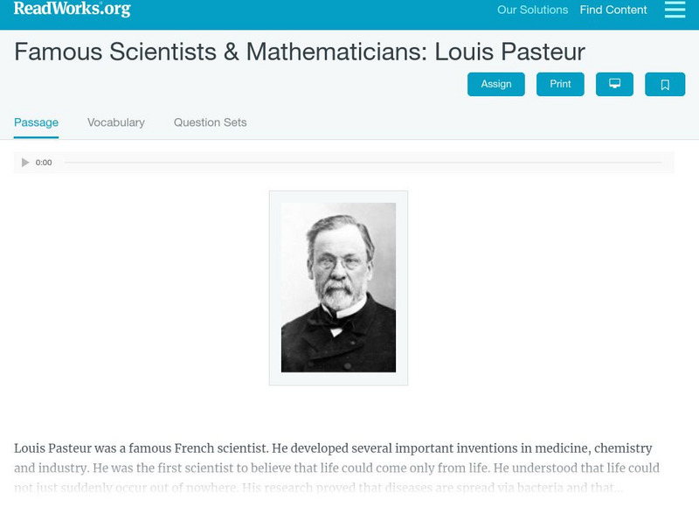Bookmark this passage

665,84
